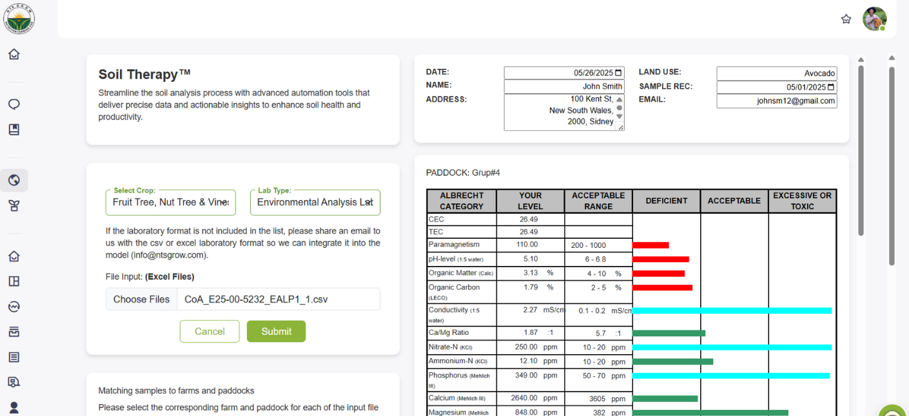Click the NTS Grow logo
The image size is (909, 416).
pyautogui.click(x=19, y=19)
